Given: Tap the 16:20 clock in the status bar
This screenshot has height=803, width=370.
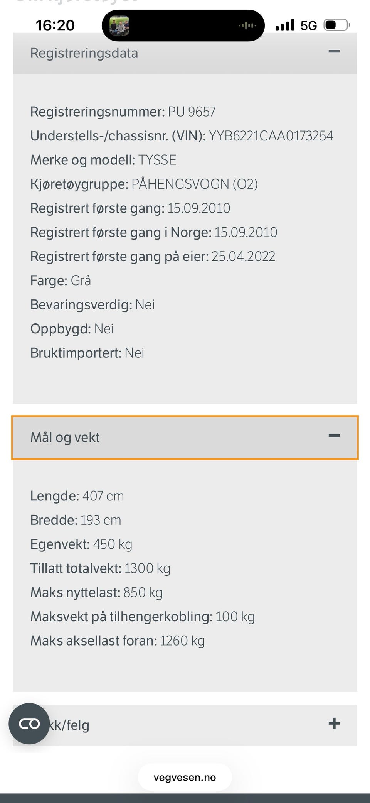Looking at the screenshot, I should click(55, 25).
